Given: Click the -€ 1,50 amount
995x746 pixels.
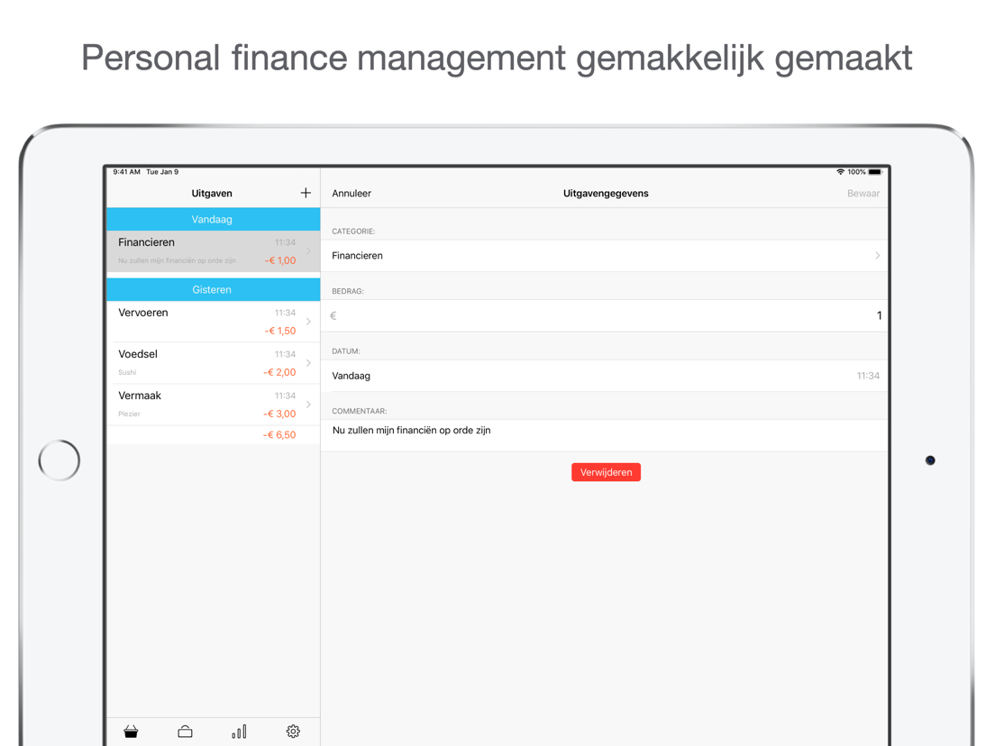Looking at the screenshot, I should [279, 332].
